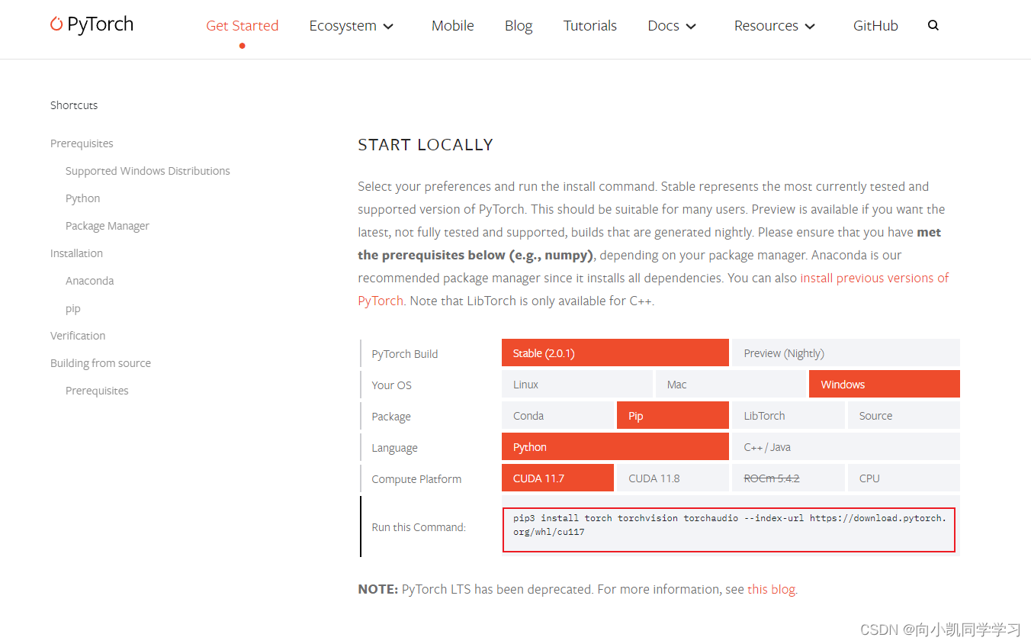
Task: Click the Shortcuts sidebar heading
Action: pyautogui.click(x=74, y=105)
